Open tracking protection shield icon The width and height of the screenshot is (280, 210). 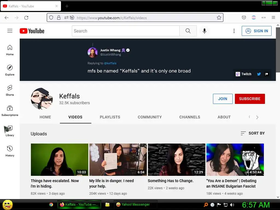coord(51,17)
